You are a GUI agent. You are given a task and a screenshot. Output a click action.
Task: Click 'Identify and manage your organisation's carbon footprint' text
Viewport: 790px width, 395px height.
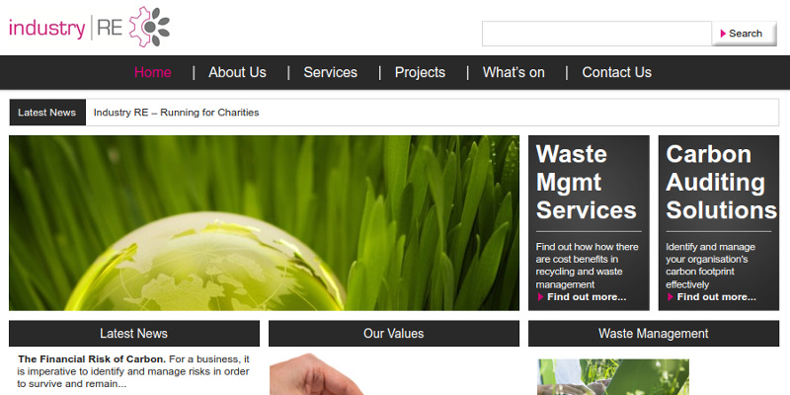pos(710,266)
